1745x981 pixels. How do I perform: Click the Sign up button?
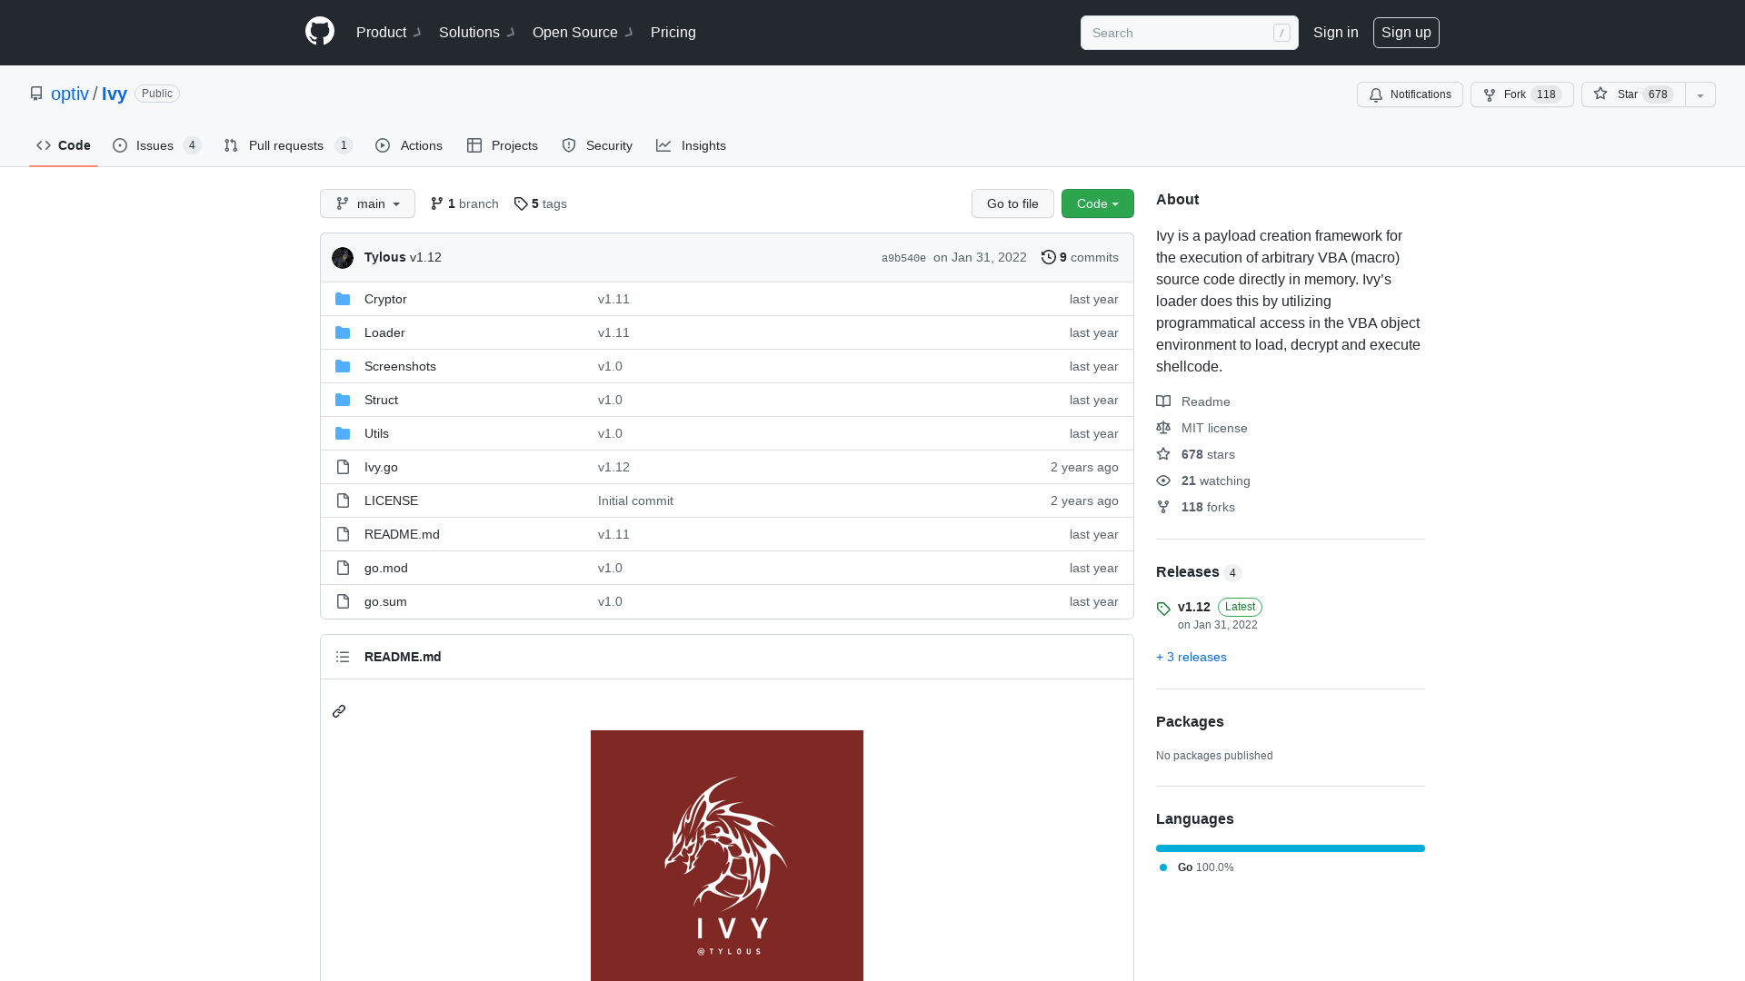1406,33
